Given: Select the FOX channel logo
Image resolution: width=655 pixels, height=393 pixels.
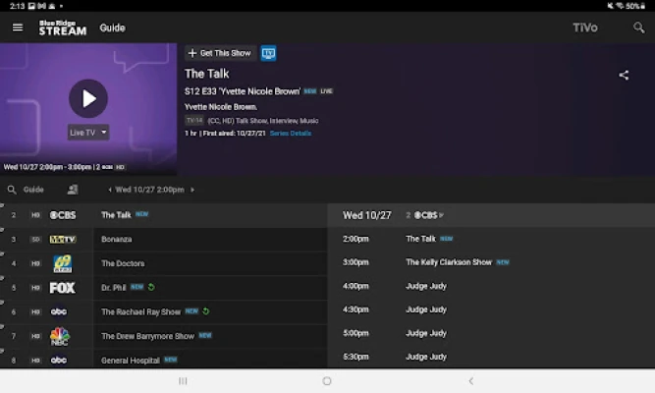Looking at the screenshot, I should pos(62,288).
